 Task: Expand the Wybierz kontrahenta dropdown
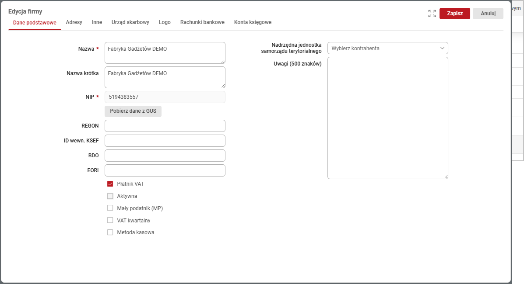coord(387,48)
